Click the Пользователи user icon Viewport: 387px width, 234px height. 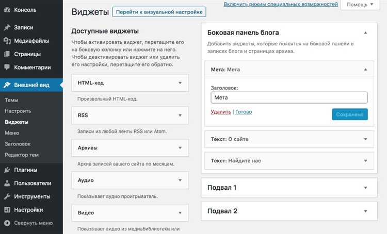[7, 183]
